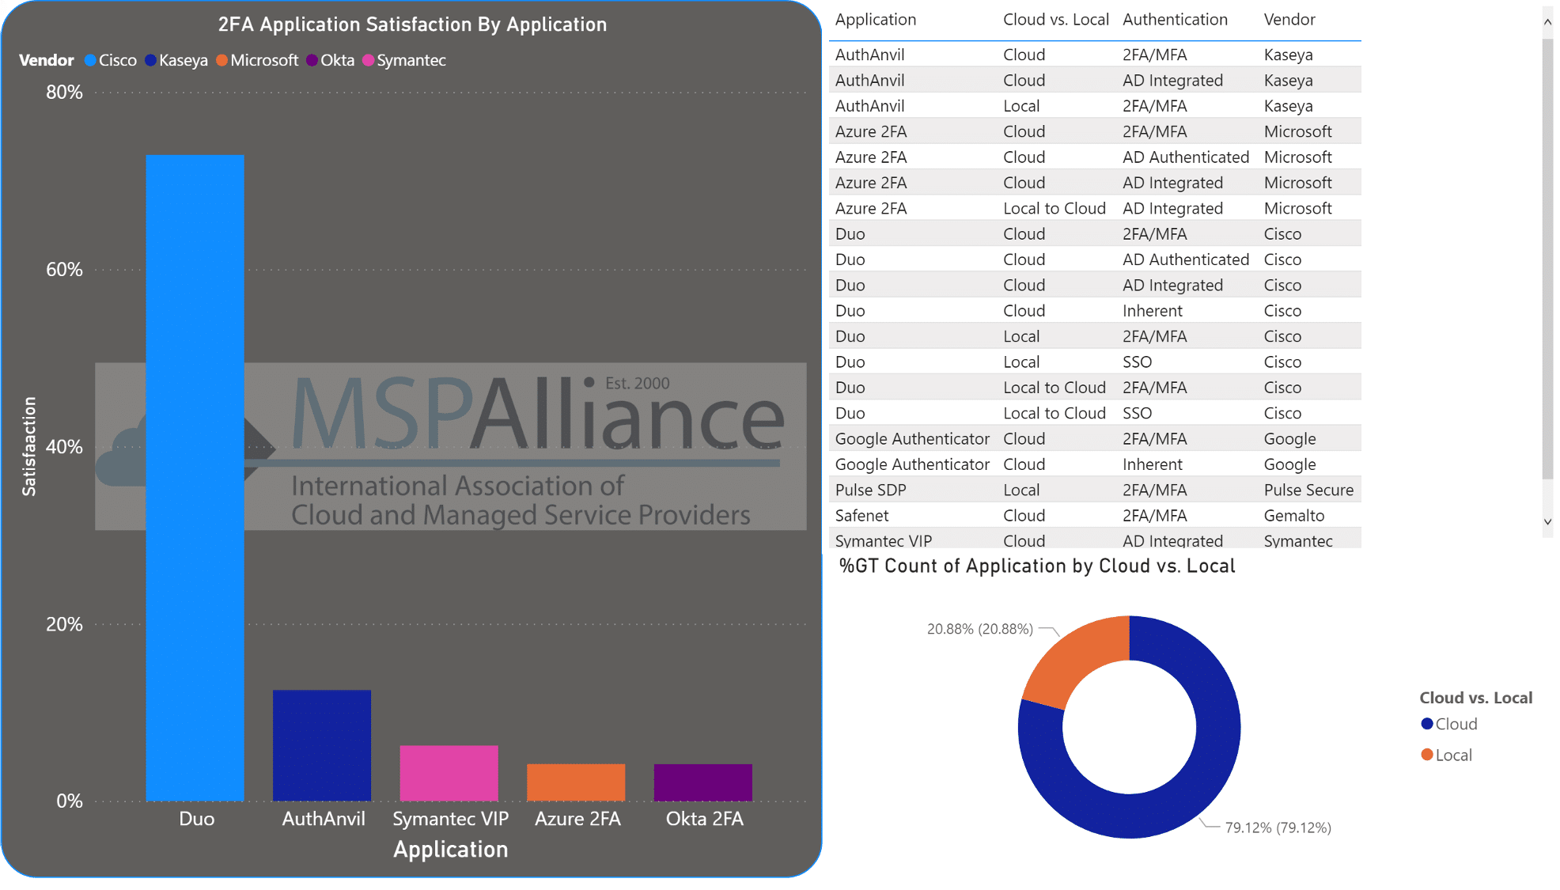Click the Cloud marker in donut chart legend

point(1427,723)
